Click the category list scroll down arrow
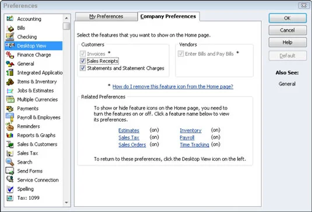This screenshot has height=212, width=312. pos(66,203)
